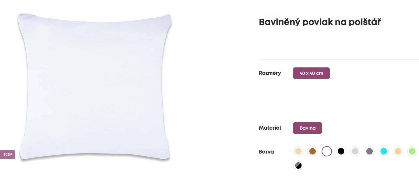419x179 pixels.
Task: Click the Barva label
Action: pos(266,152)
